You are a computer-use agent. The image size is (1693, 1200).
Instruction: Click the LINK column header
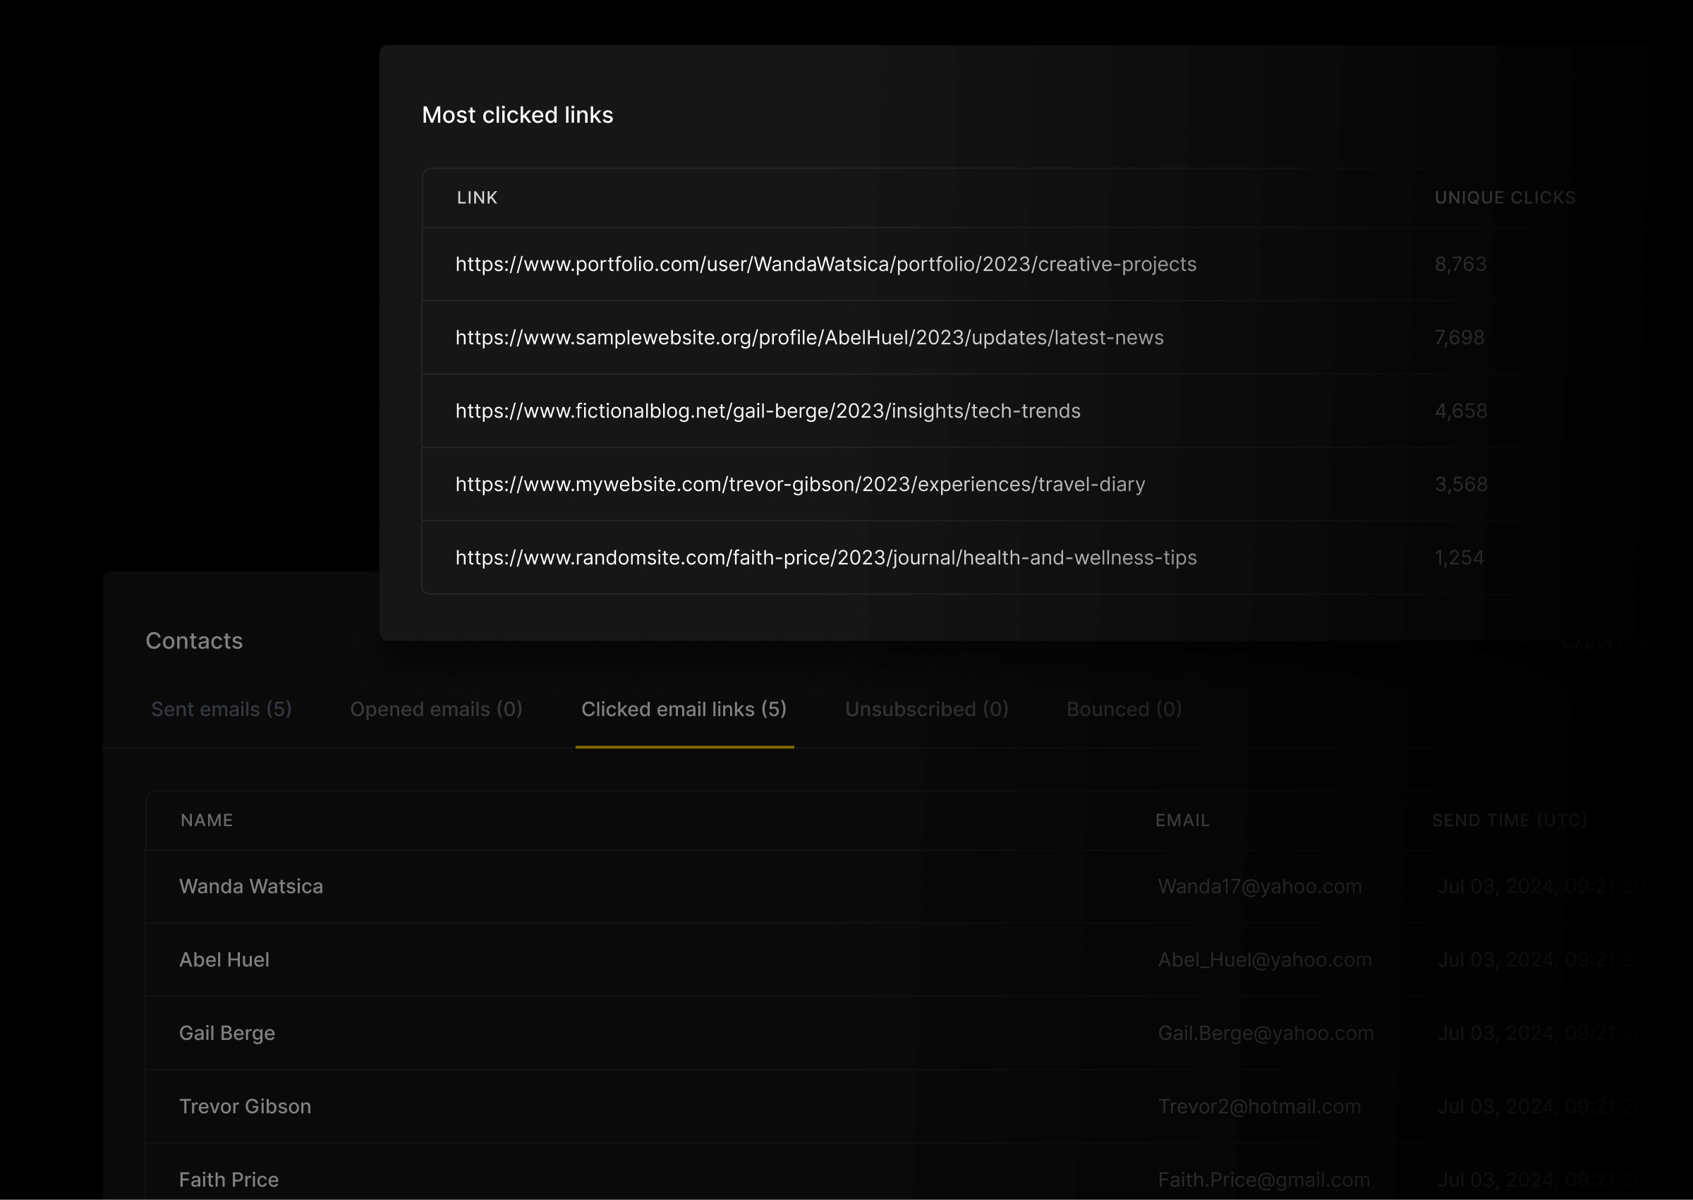(477, 198)
